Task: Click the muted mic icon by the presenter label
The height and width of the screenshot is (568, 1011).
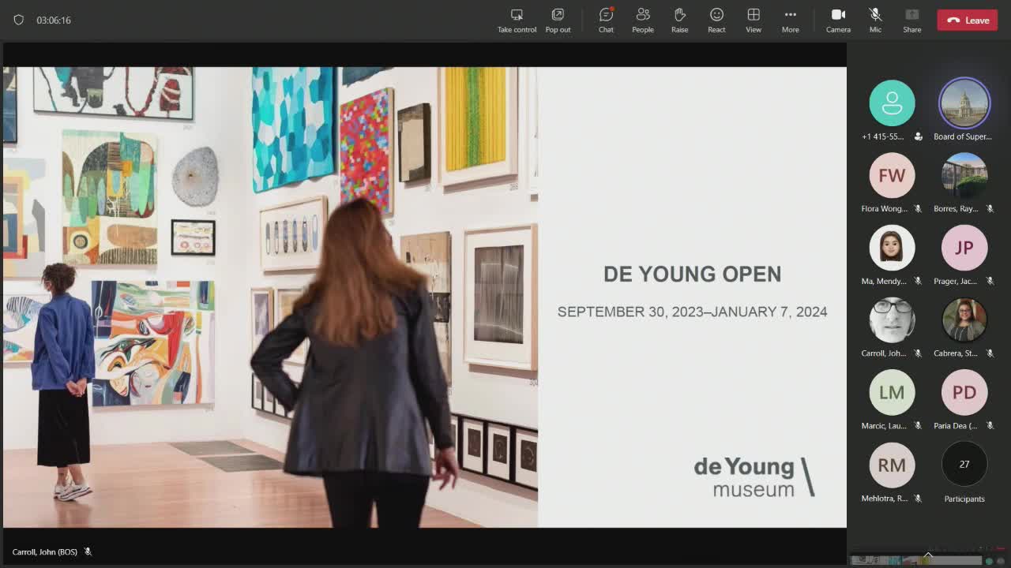Action: (88, 552)
